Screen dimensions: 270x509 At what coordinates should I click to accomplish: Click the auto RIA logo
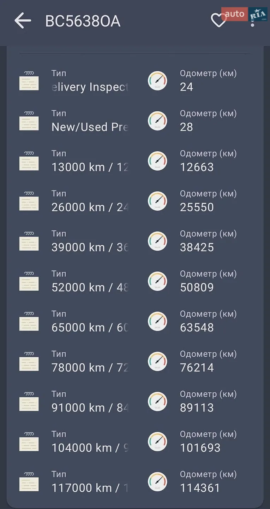[x=244, y=14]
